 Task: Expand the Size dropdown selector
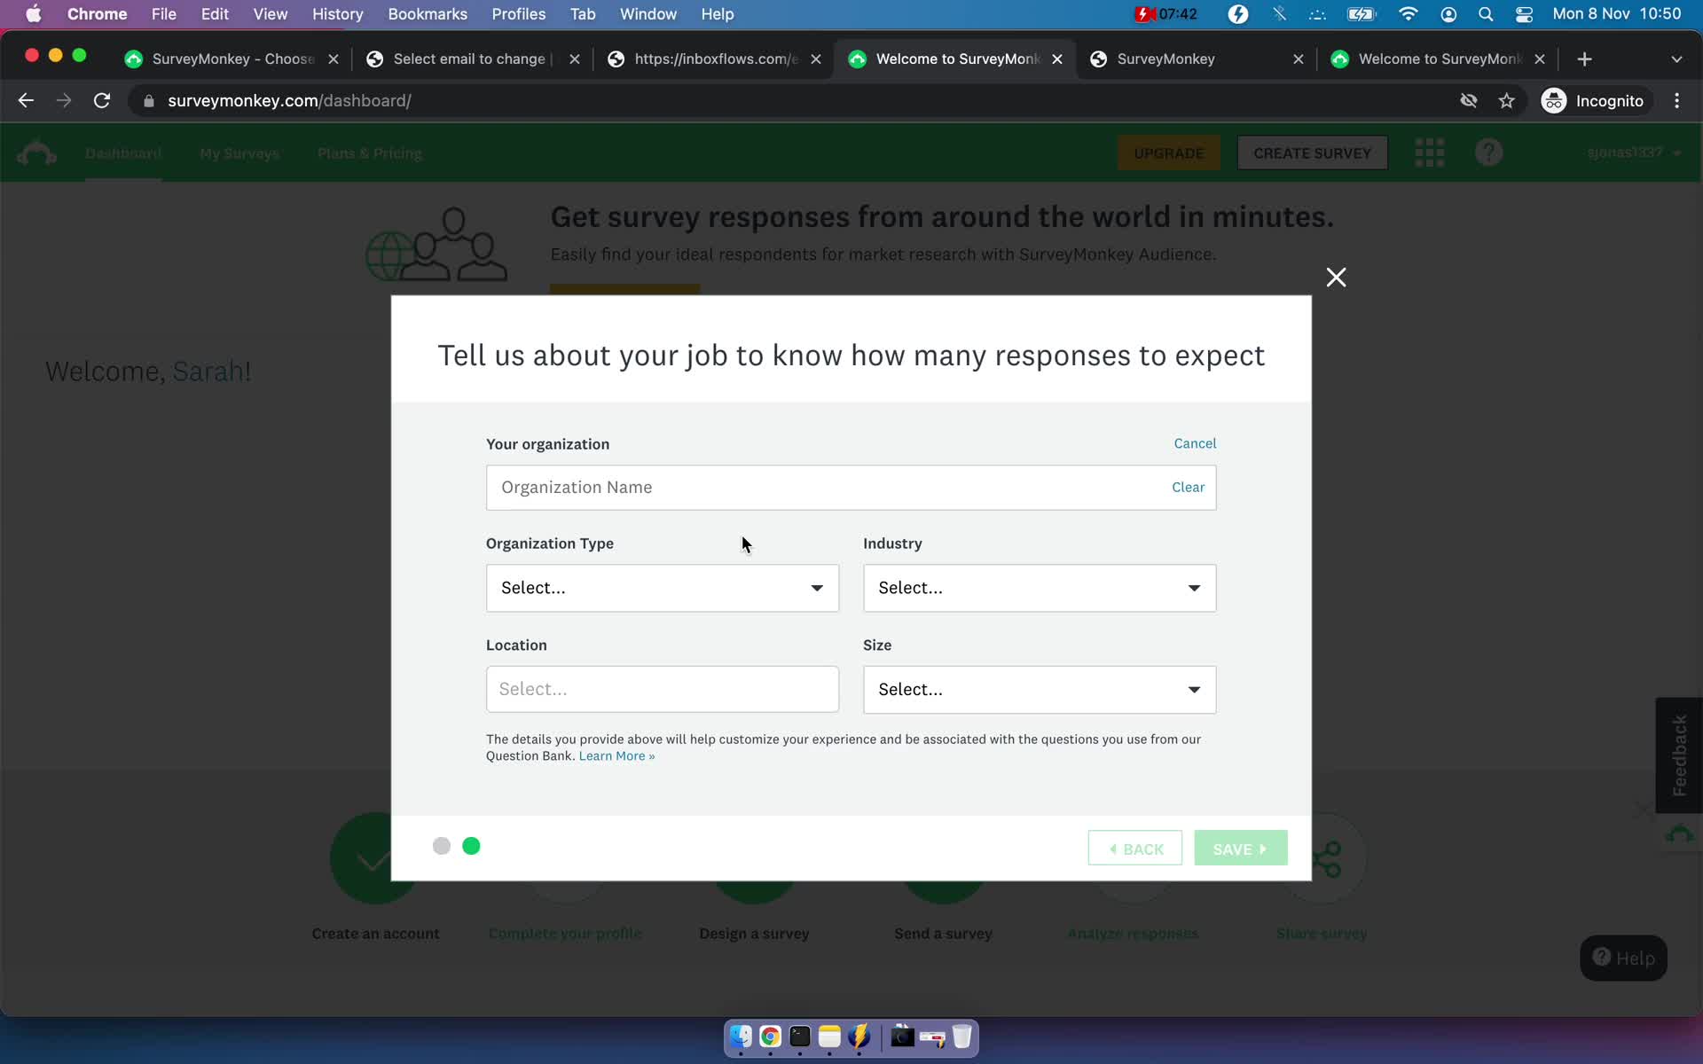click(1040, 689)
